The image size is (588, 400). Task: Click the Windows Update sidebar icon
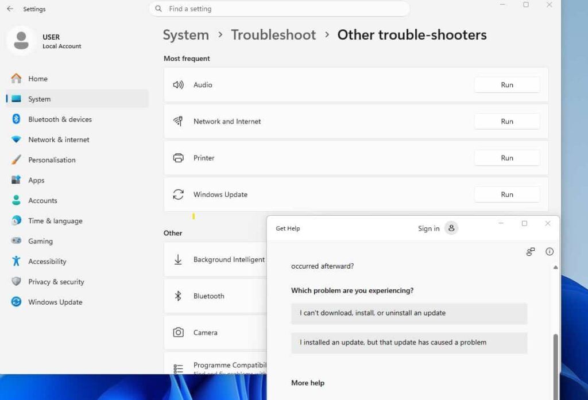(x=16, y=301)
